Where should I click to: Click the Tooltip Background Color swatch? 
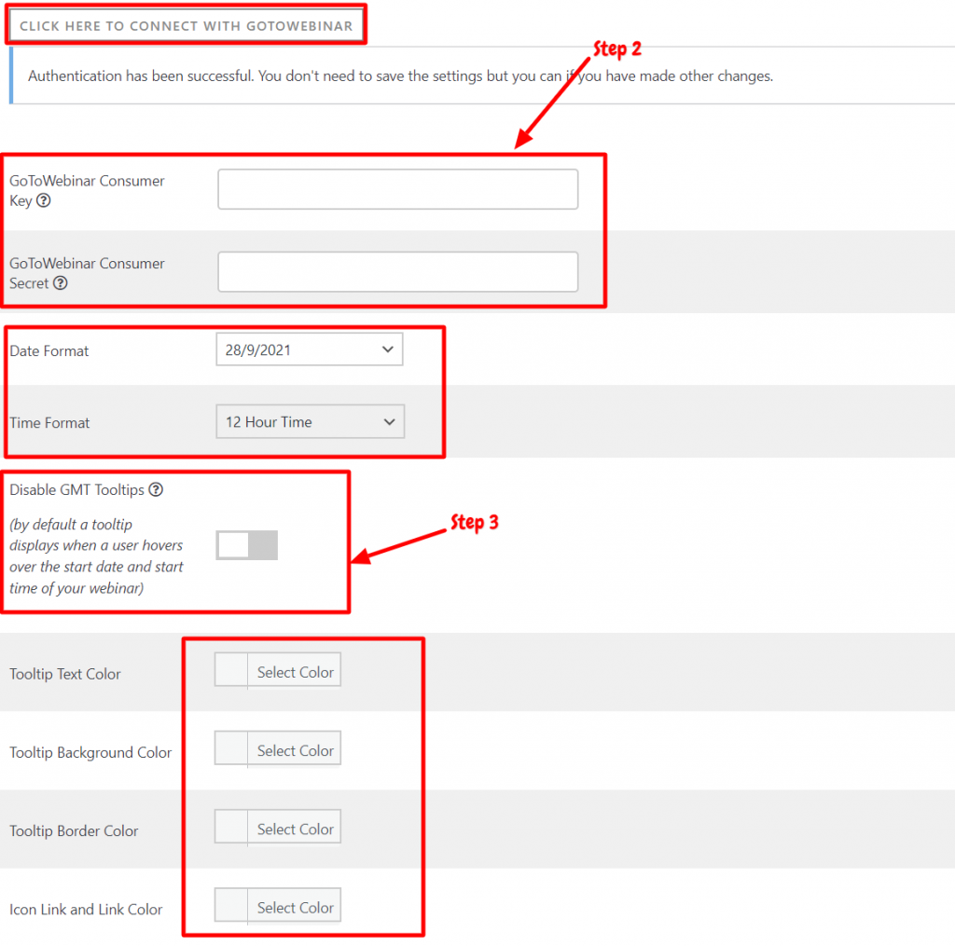(231, 748)
